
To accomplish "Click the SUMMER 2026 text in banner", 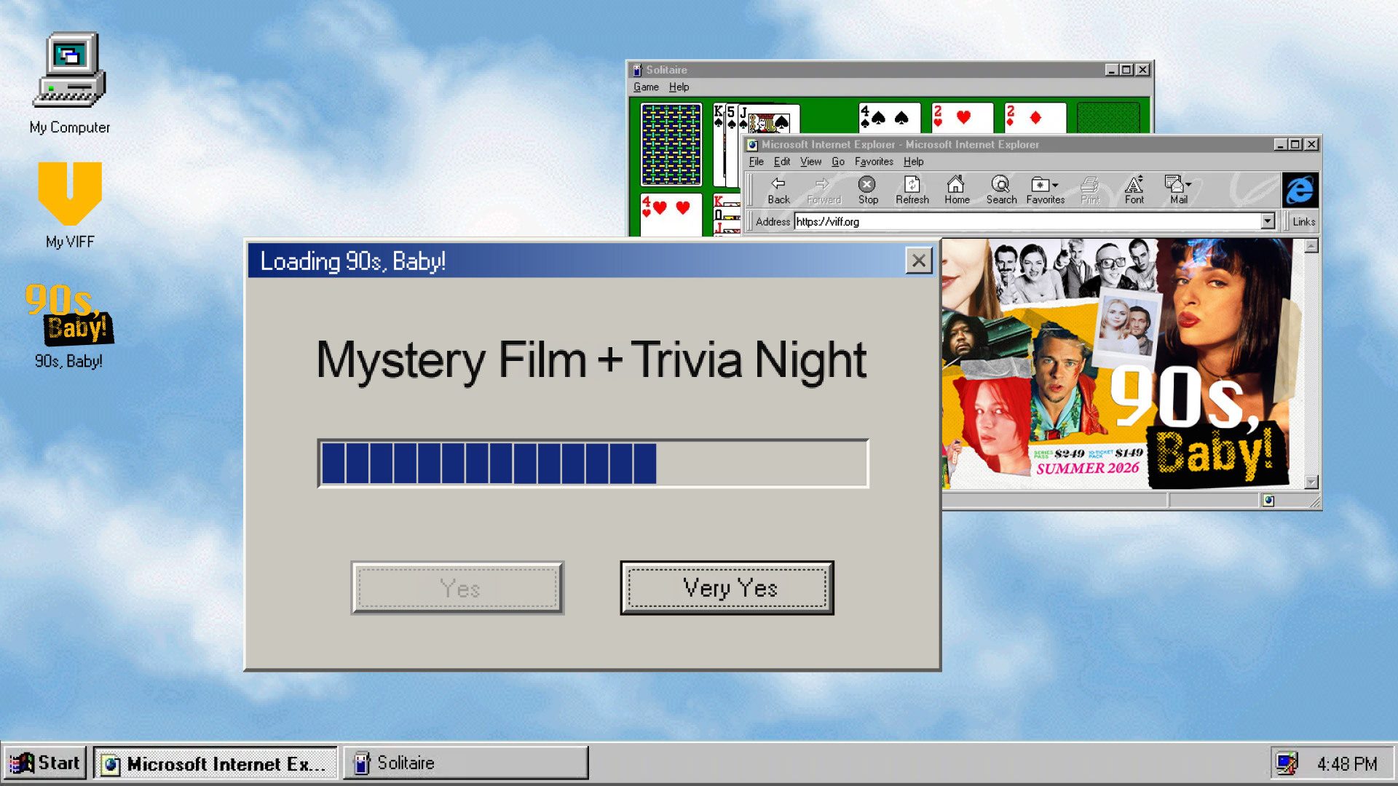I will coord(1087,468).
